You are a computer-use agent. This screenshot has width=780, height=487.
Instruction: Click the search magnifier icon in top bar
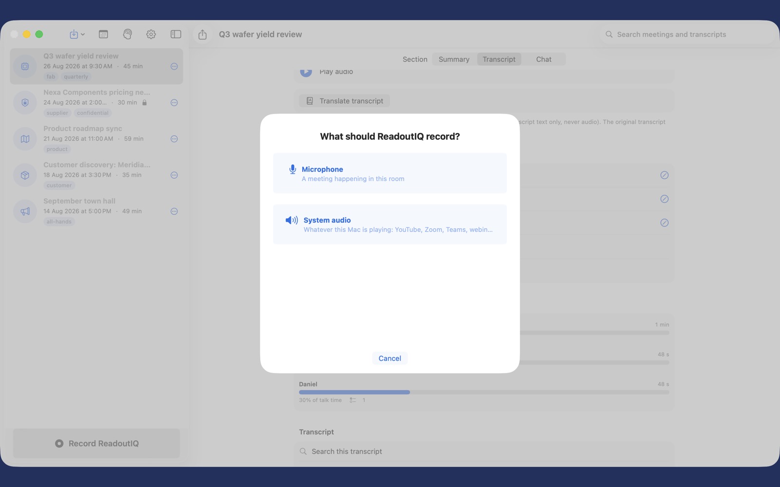(609, 35)
